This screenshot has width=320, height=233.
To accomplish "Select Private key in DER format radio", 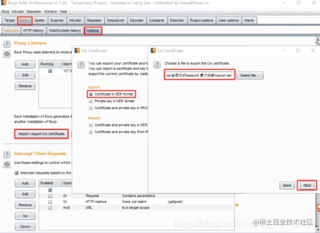I will coord(91,101).
